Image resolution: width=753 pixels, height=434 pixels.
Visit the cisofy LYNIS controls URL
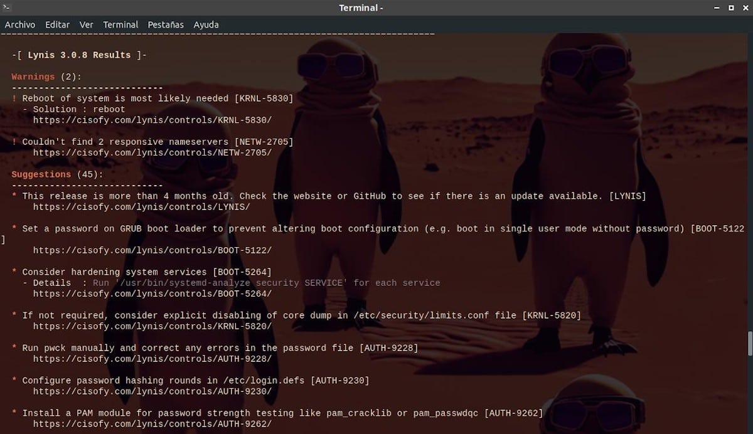pyautogui.click(x=141, y=207)
